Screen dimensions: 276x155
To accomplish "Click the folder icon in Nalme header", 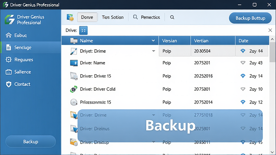I will pos(74,41).
